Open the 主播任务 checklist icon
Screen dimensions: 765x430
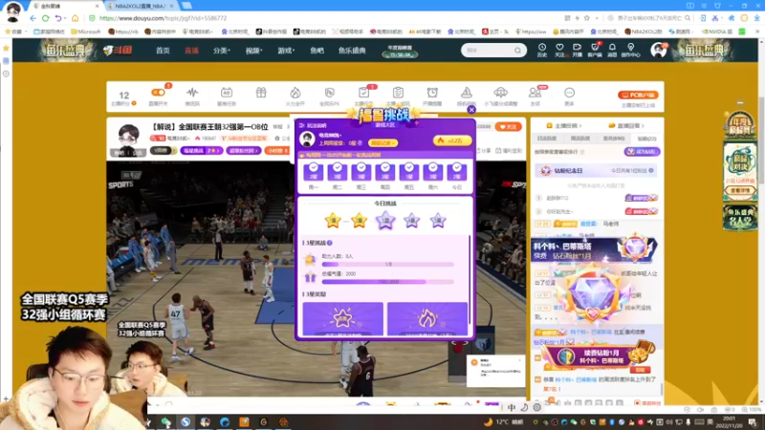[363, 95]
